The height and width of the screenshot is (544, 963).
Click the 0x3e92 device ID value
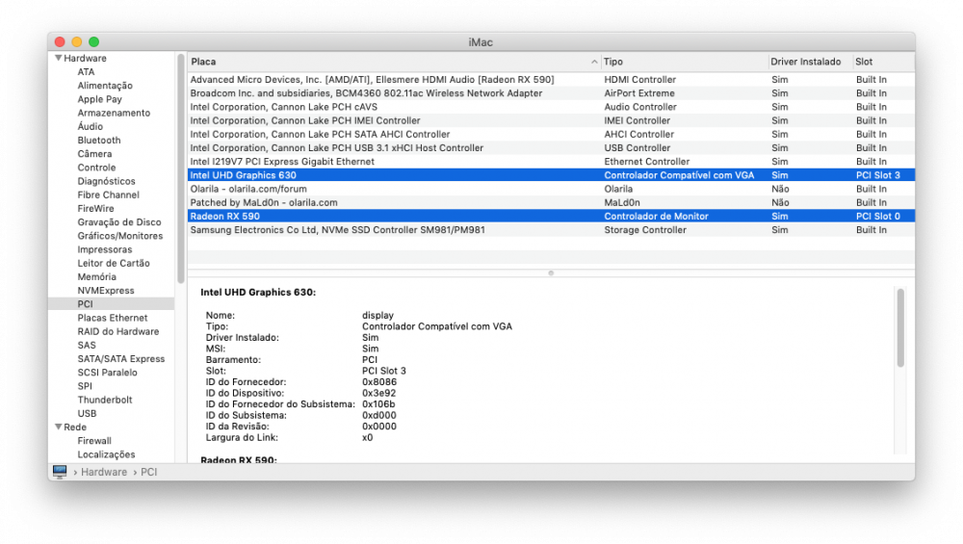(378, 393)
